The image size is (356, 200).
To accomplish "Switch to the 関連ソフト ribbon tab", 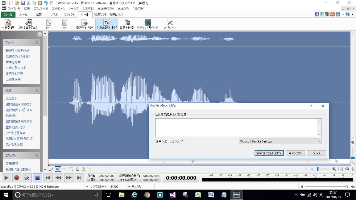I will coord(100,14).
